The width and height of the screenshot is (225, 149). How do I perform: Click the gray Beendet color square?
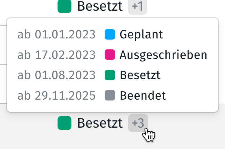coord(110,95)
